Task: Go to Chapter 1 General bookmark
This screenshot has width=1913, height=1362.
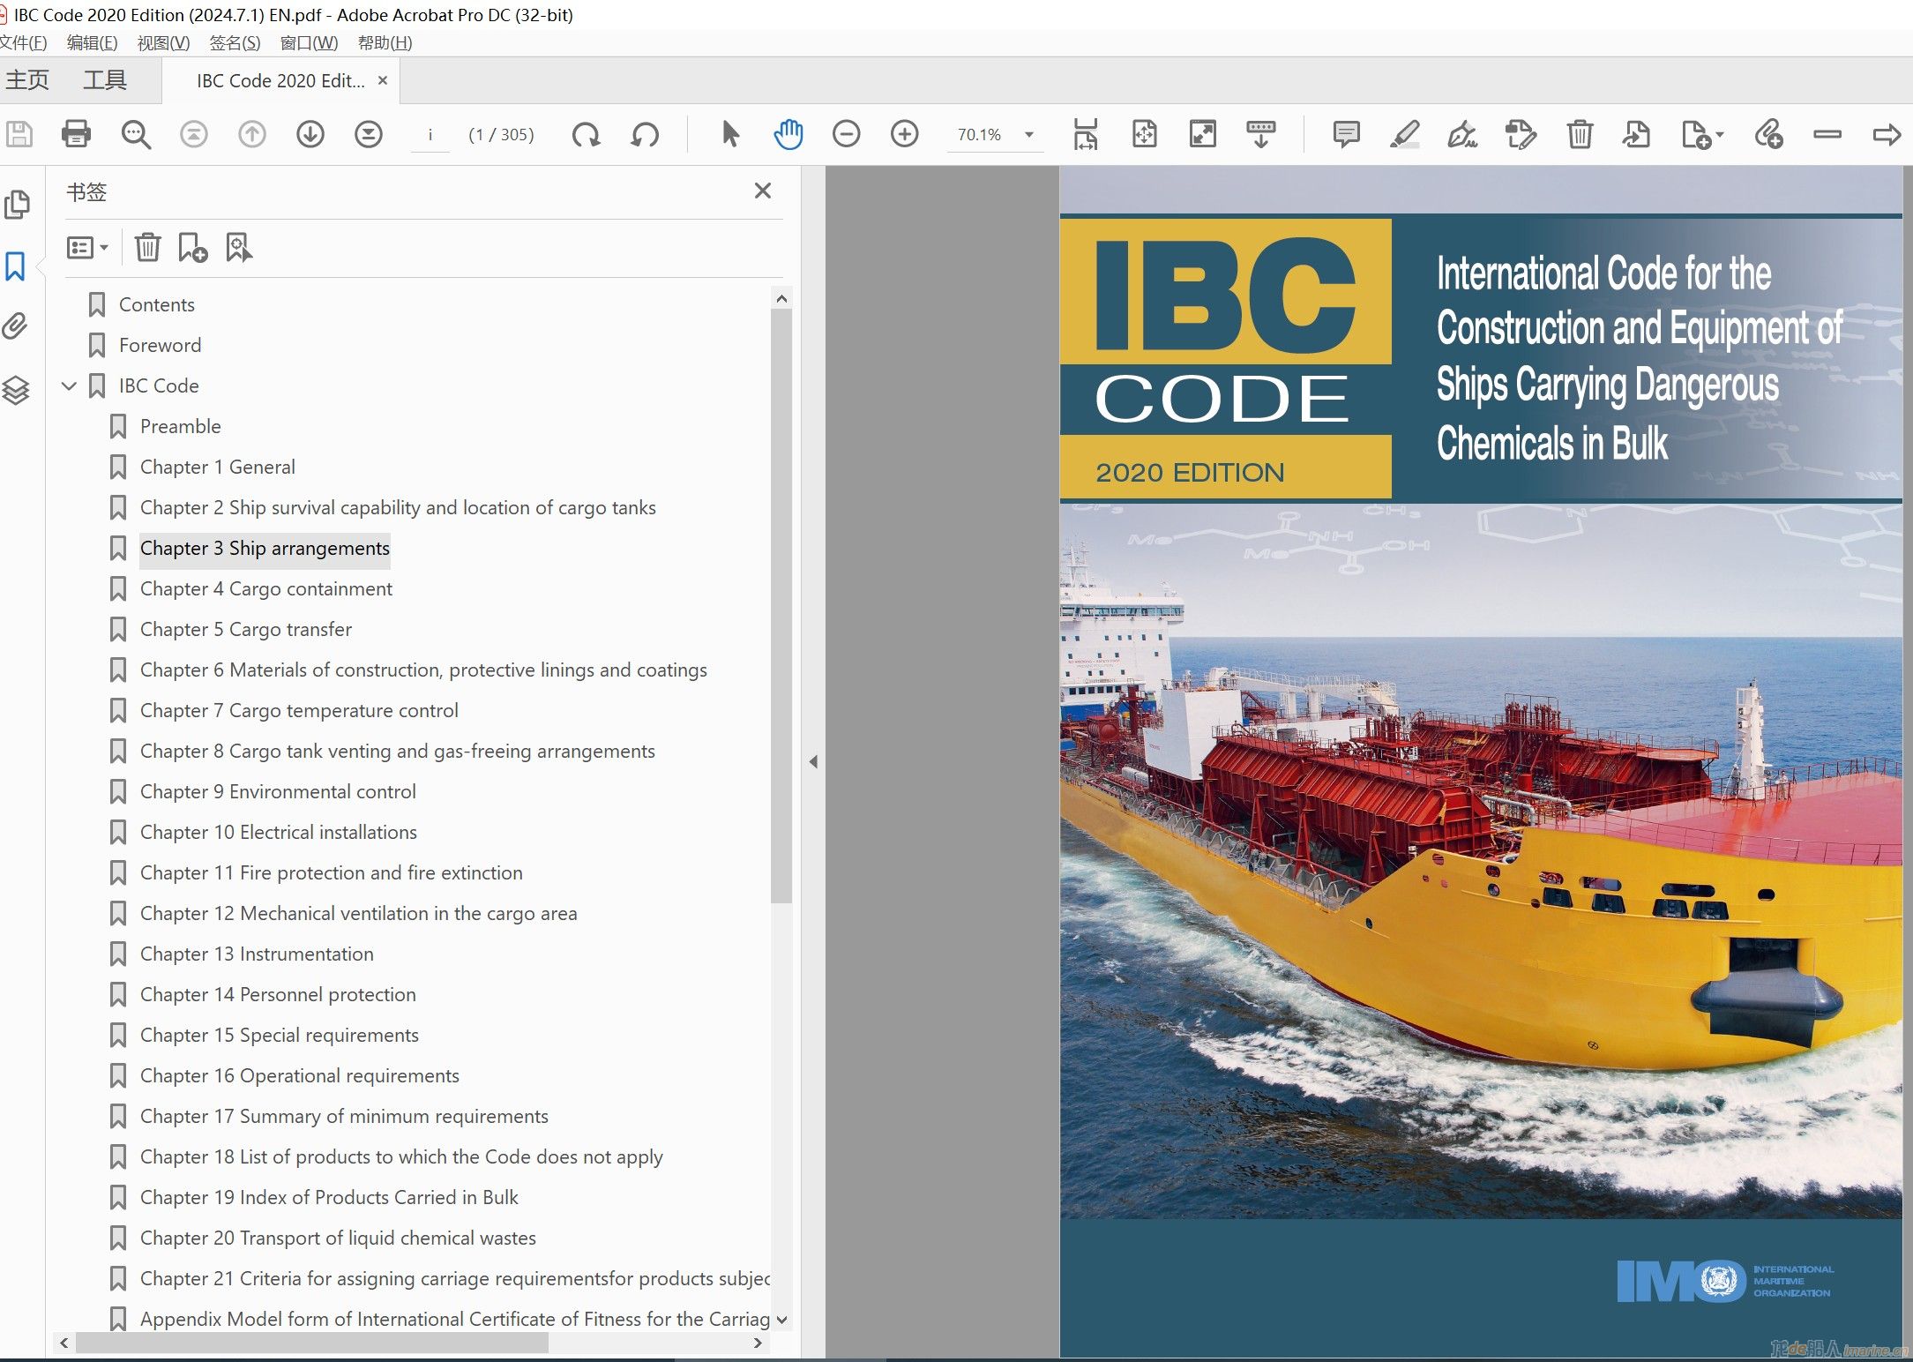Action: coord(217,467)
